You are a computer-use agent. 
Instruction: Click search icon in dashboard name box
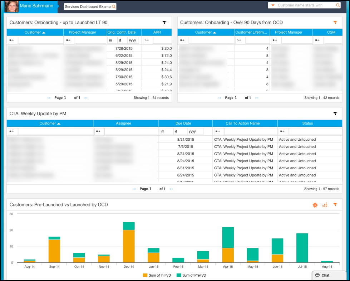(x=114, y=7)
